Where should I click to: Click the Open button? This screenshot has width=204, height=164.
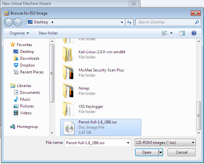[x=147, y=152]
